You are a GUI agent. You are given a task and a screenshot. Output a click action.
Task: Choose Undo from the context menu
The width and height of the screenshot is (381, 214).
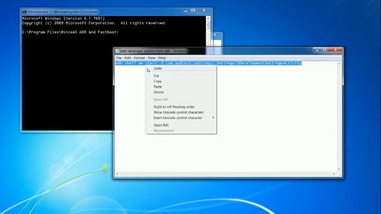coord(181,68)
